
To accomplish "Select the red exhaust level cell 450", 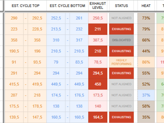I will pos(98,84).
